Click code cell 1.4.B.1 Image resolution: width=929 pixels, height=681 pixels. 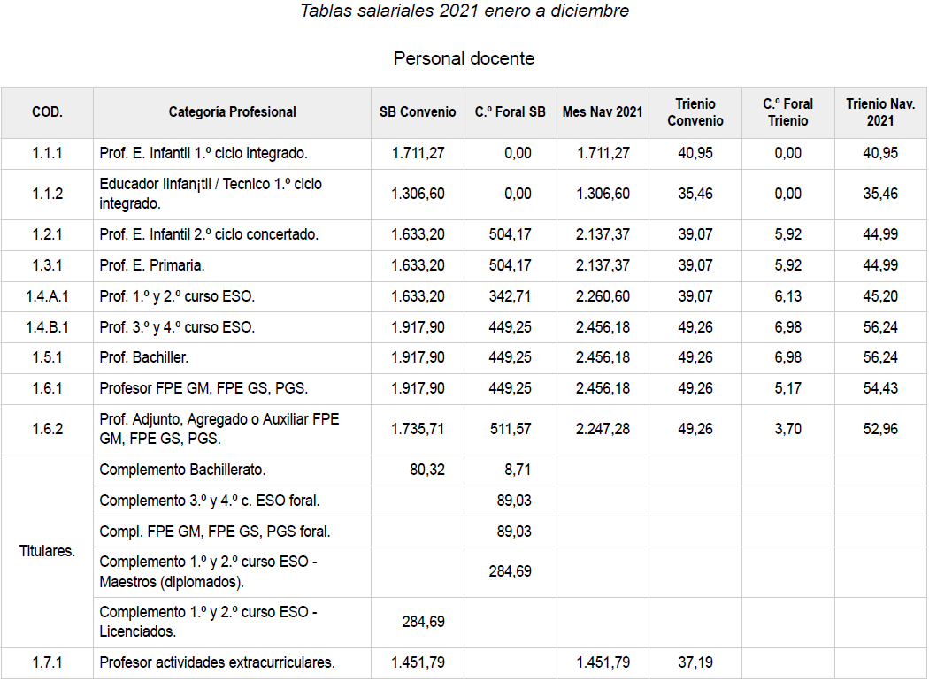click(x=47, y=327)
